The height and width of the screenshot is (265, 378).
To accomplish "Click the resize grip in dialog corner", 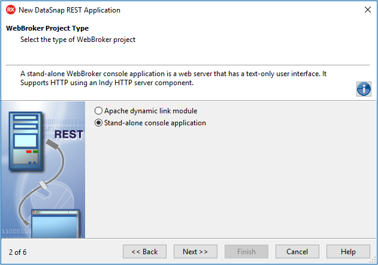I will click(373, 260).
